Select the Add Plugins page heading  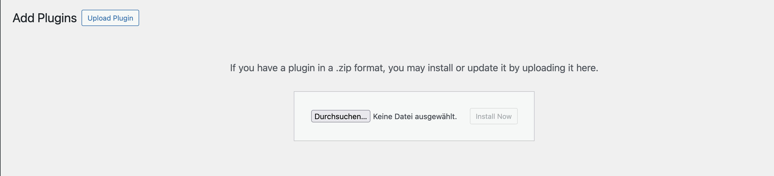click(x=45, y=18)
